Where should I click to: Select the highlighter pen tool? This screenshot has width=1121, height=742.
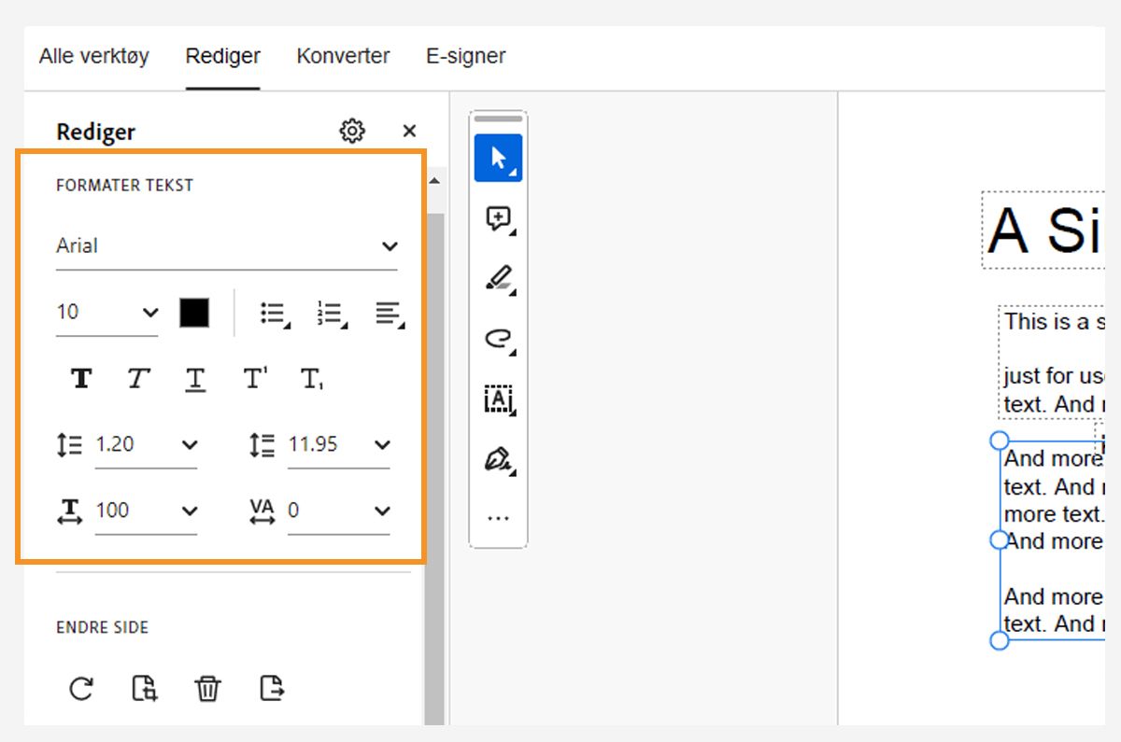[x=498, y=279]
